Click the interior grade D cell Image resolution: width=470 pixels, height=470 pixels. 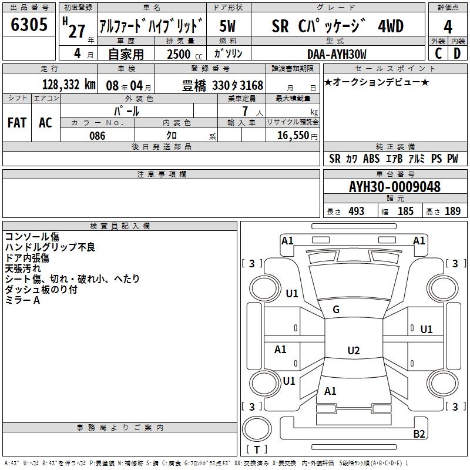tap(457, 53)
